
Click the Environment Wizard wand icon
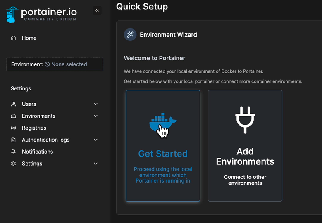pyautogui.click(x=130, y=35)
